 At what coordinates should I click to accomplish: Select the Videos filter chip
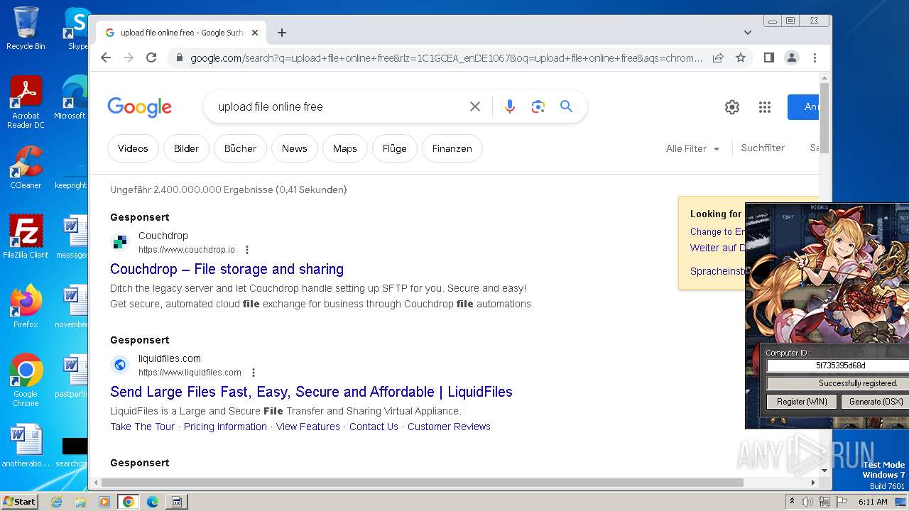pos(133,148)
